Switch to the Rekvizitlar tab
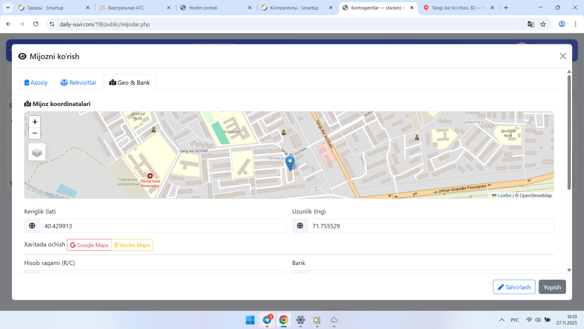Viewport: 584px width, 329px height. [x=78, y=83]
